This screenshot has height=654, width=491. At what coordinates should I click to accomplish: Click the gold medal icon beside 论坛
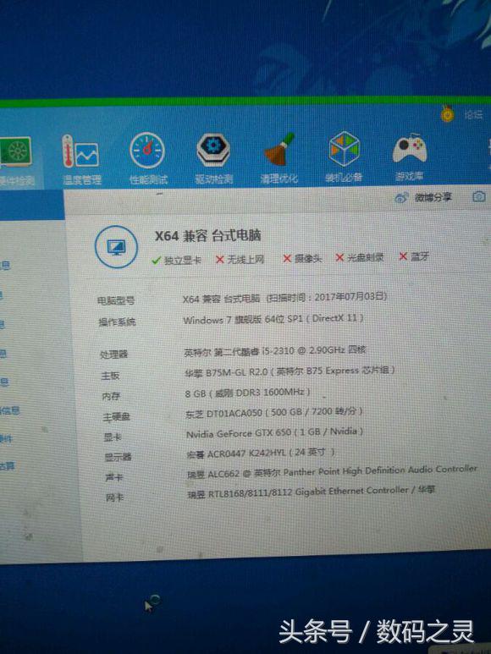[447, 113]
